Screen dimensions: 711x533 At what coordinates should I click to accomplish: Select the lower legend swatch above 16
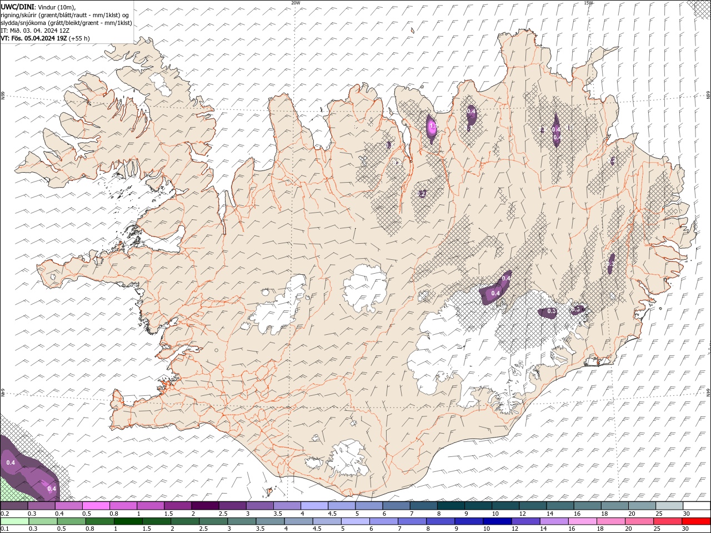[582, 521]
